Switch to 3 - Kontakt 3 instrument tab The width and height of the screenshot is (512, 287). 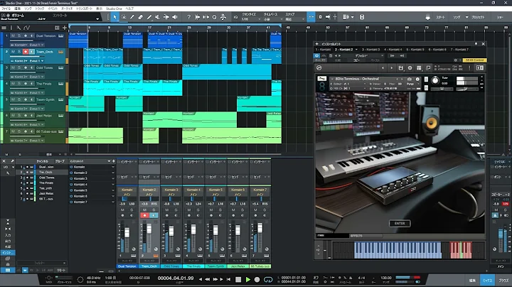pyautogui.click(x=370, y=50)
